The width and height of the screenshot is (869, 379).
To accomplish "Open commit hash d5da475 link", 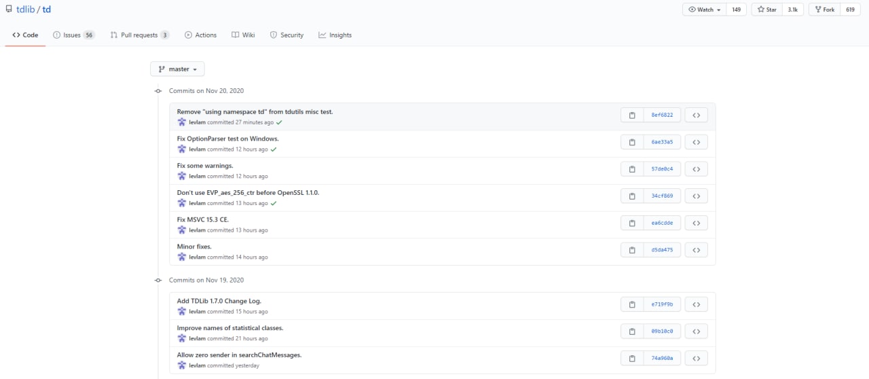I will 662,250.
